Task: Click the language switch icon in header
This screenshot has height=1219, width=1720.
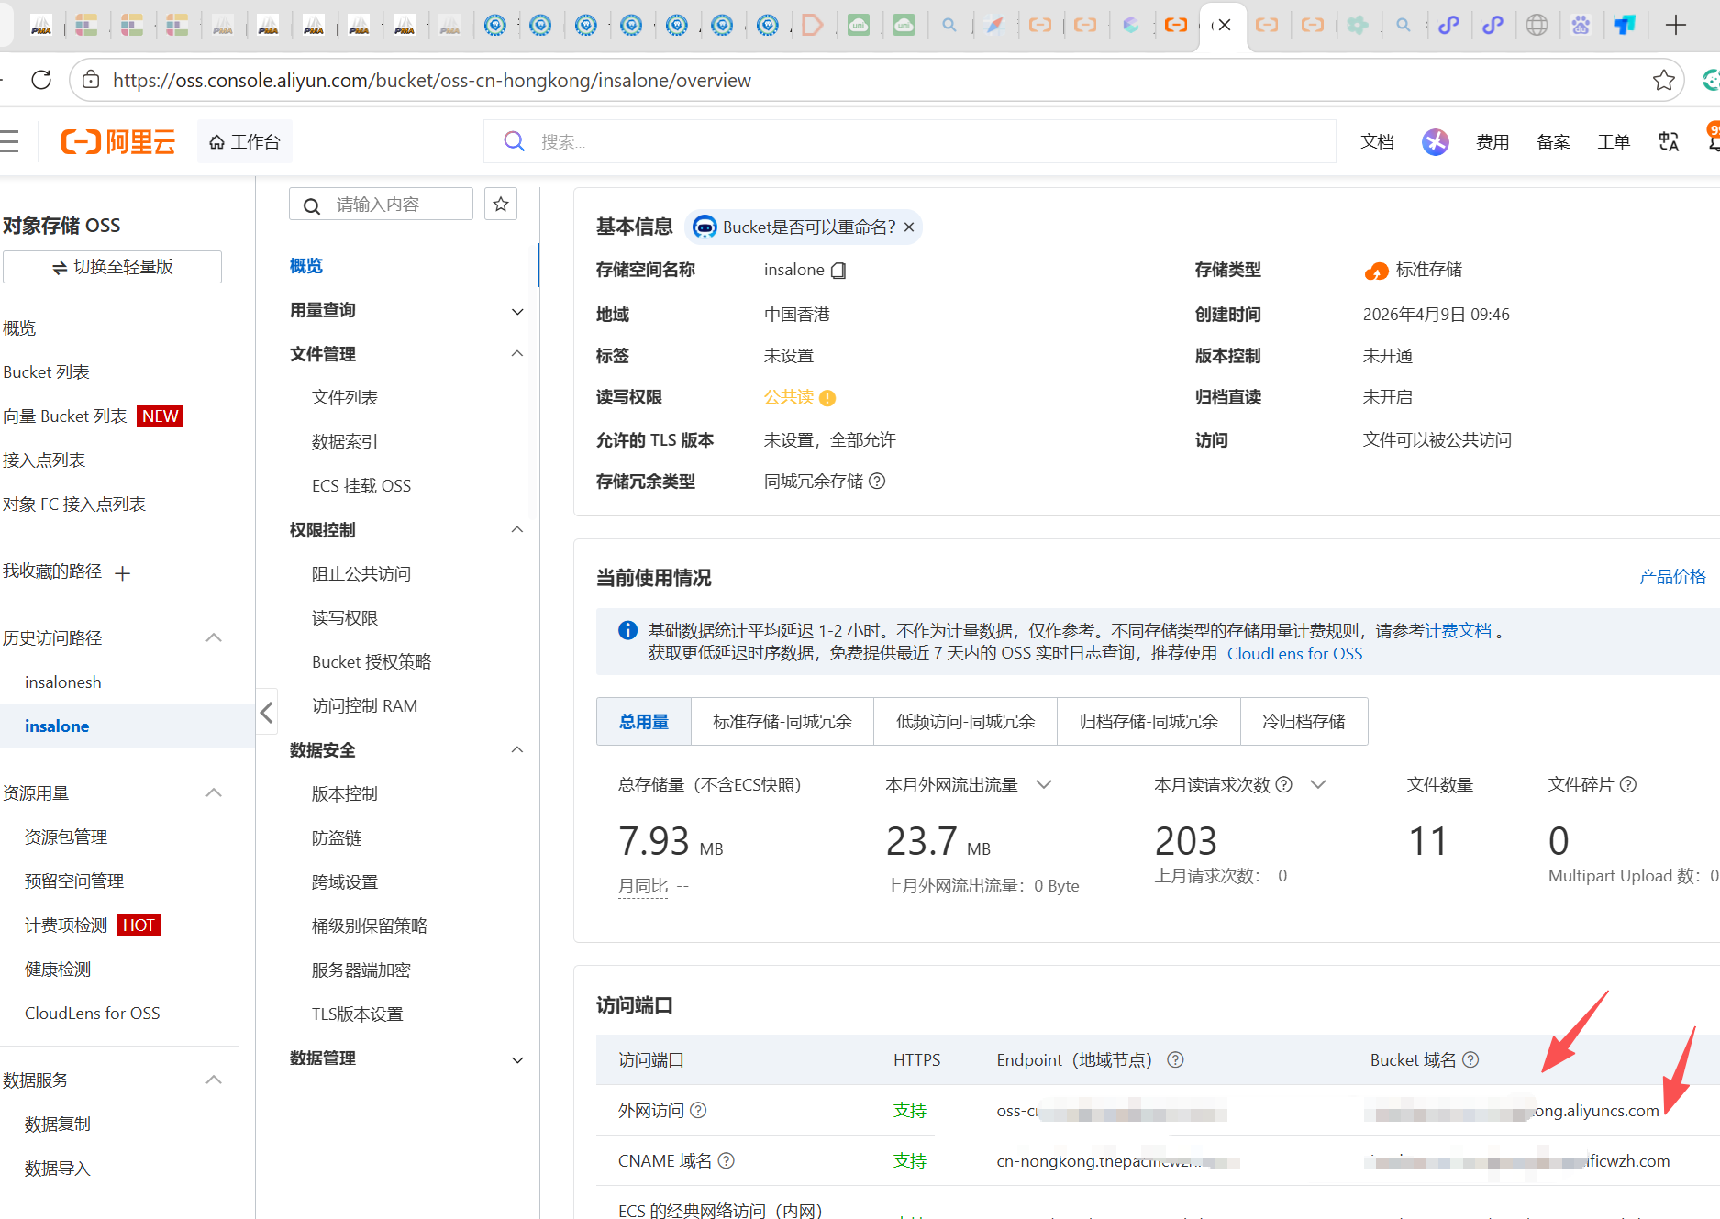Action: point(1669,141)
